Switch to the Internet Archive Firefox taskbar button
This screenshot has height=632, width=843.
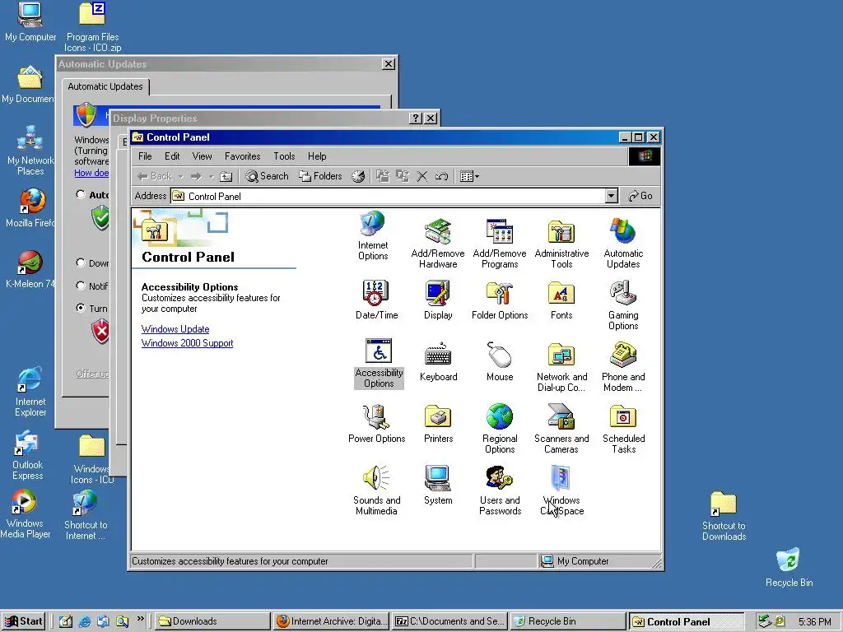coord(331,621)
